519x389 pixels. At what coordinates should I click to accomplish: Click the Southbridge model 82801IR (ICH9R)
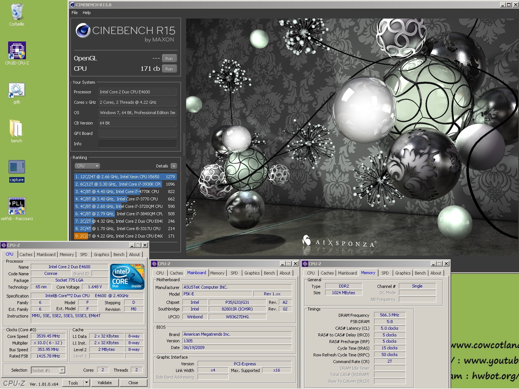[237, 309]
